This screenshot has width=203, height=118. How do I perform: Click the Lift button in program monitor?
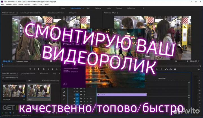[x=166, y=69]
